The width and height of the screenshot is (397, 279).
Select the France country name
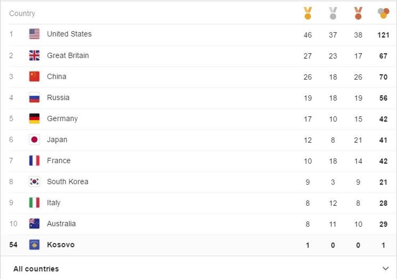[x=58, y=161]
